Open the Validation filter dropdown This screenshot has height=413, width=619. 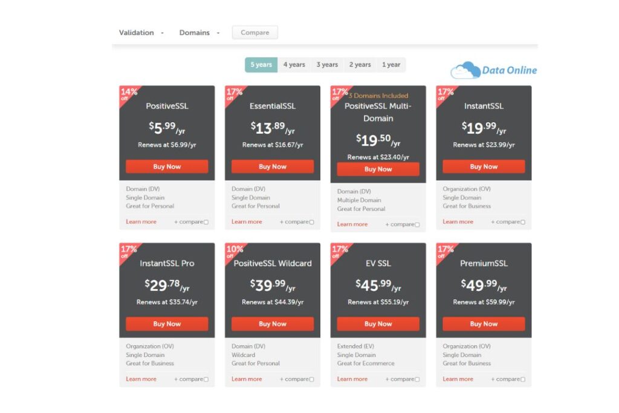pos(141,33)
